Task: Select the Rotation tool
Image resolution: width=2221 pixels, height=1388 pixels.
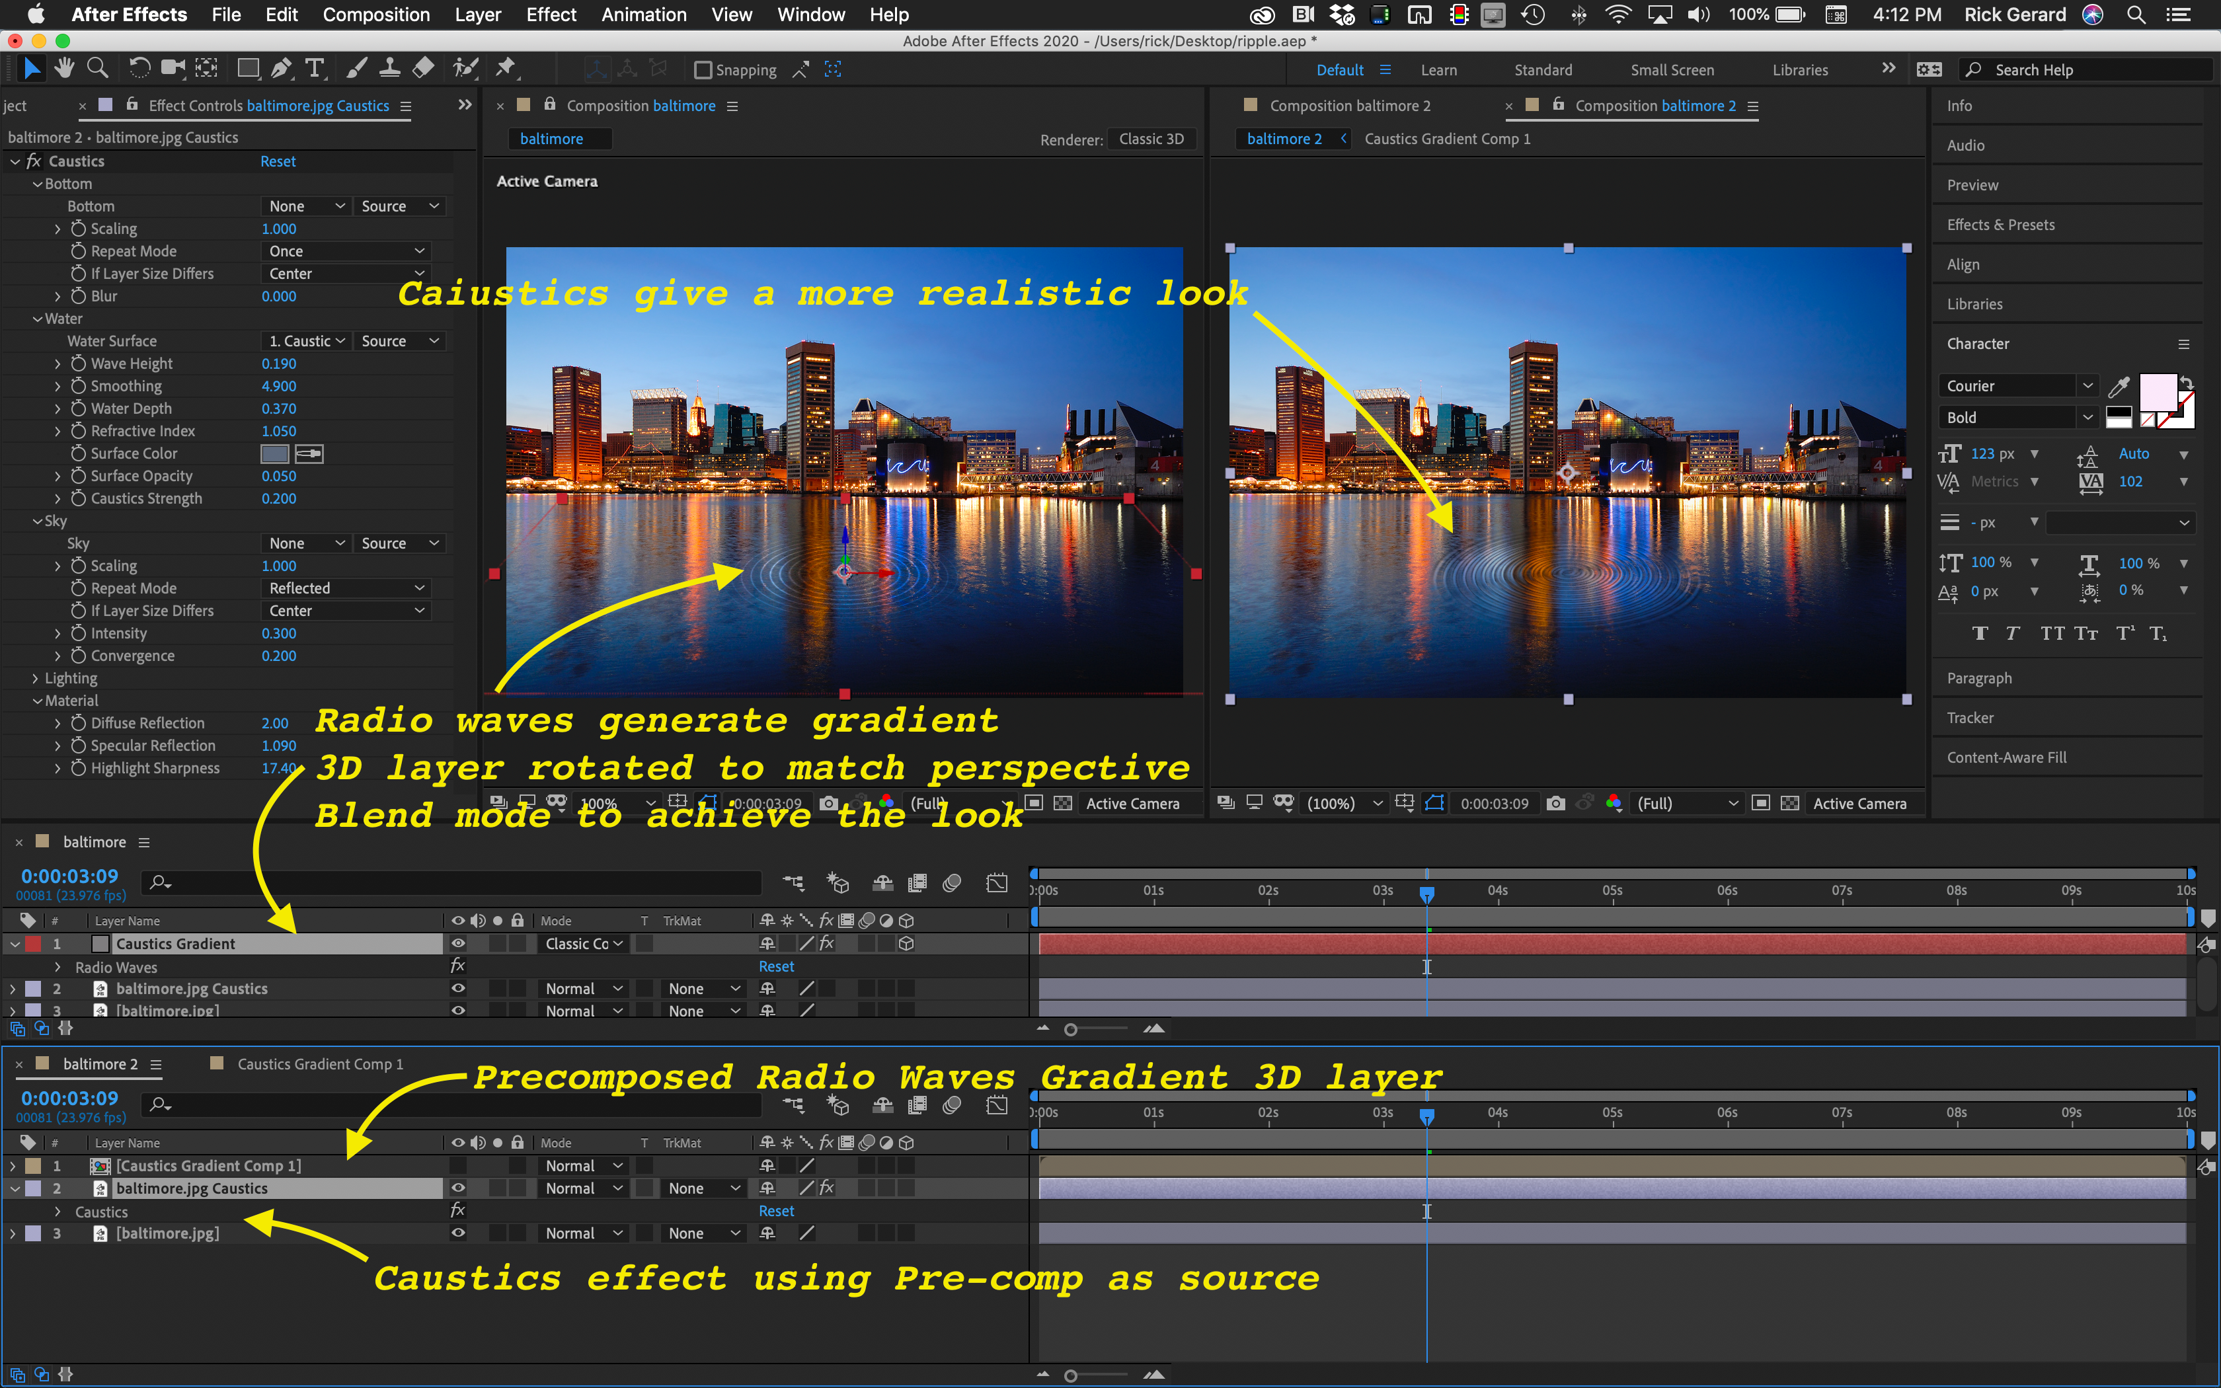Action: tap(139, 68)
